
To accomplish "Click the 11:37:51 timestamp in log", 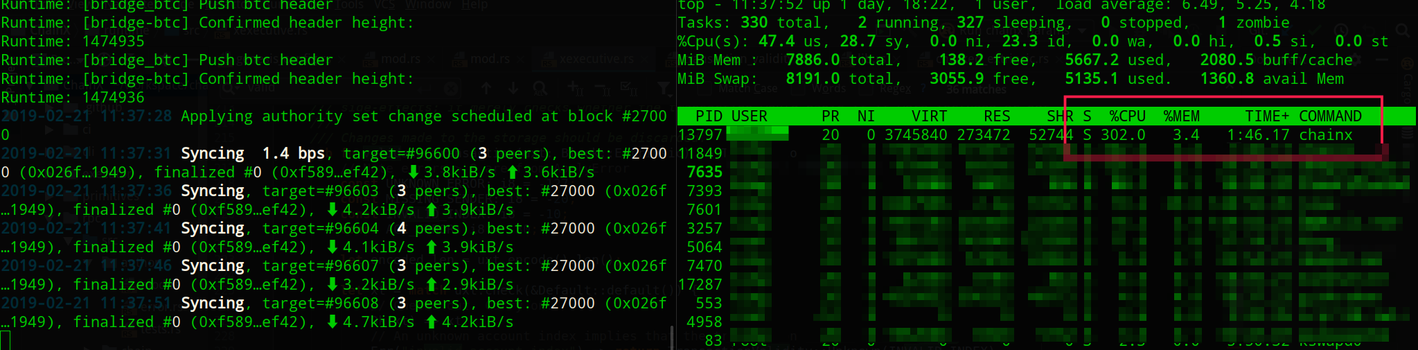I will (x=136, y=304).
